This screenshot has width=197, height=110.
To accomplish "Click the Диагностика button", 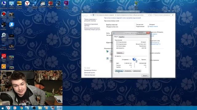I will 137,71.
